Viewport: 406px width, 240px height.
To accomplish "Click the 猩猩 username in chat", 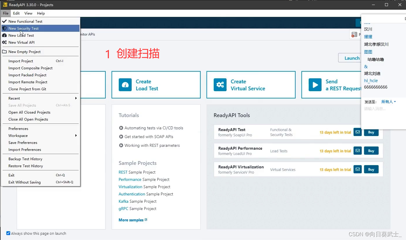I will (x=368, y=37).
